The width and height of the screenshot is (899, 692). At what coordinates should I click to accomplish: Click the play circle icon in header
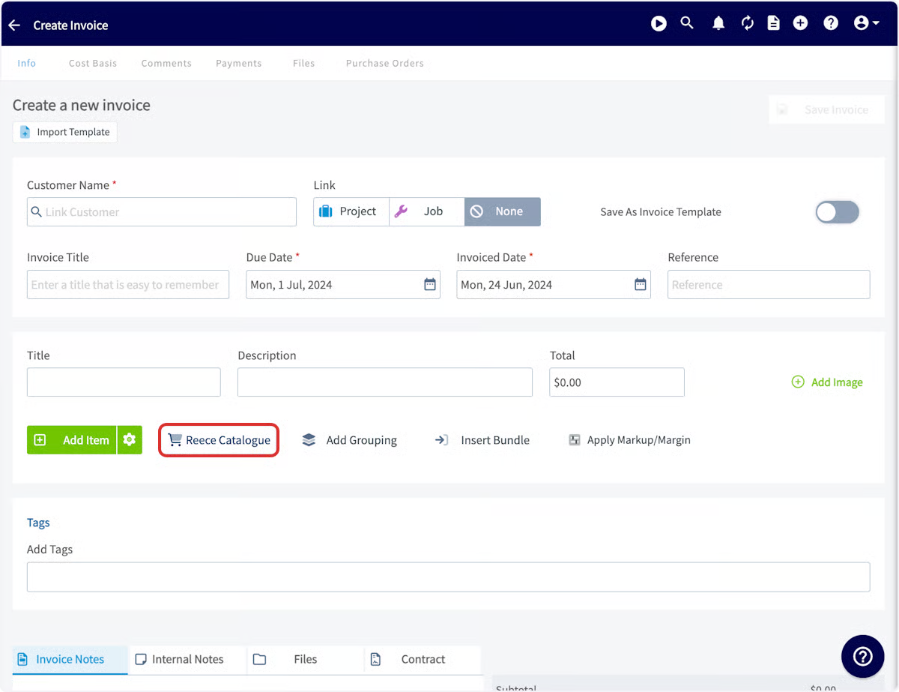(x=659, y=24)
